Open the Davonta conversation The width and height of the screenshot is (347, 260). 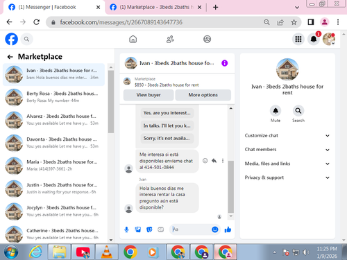tap(53, 143)
